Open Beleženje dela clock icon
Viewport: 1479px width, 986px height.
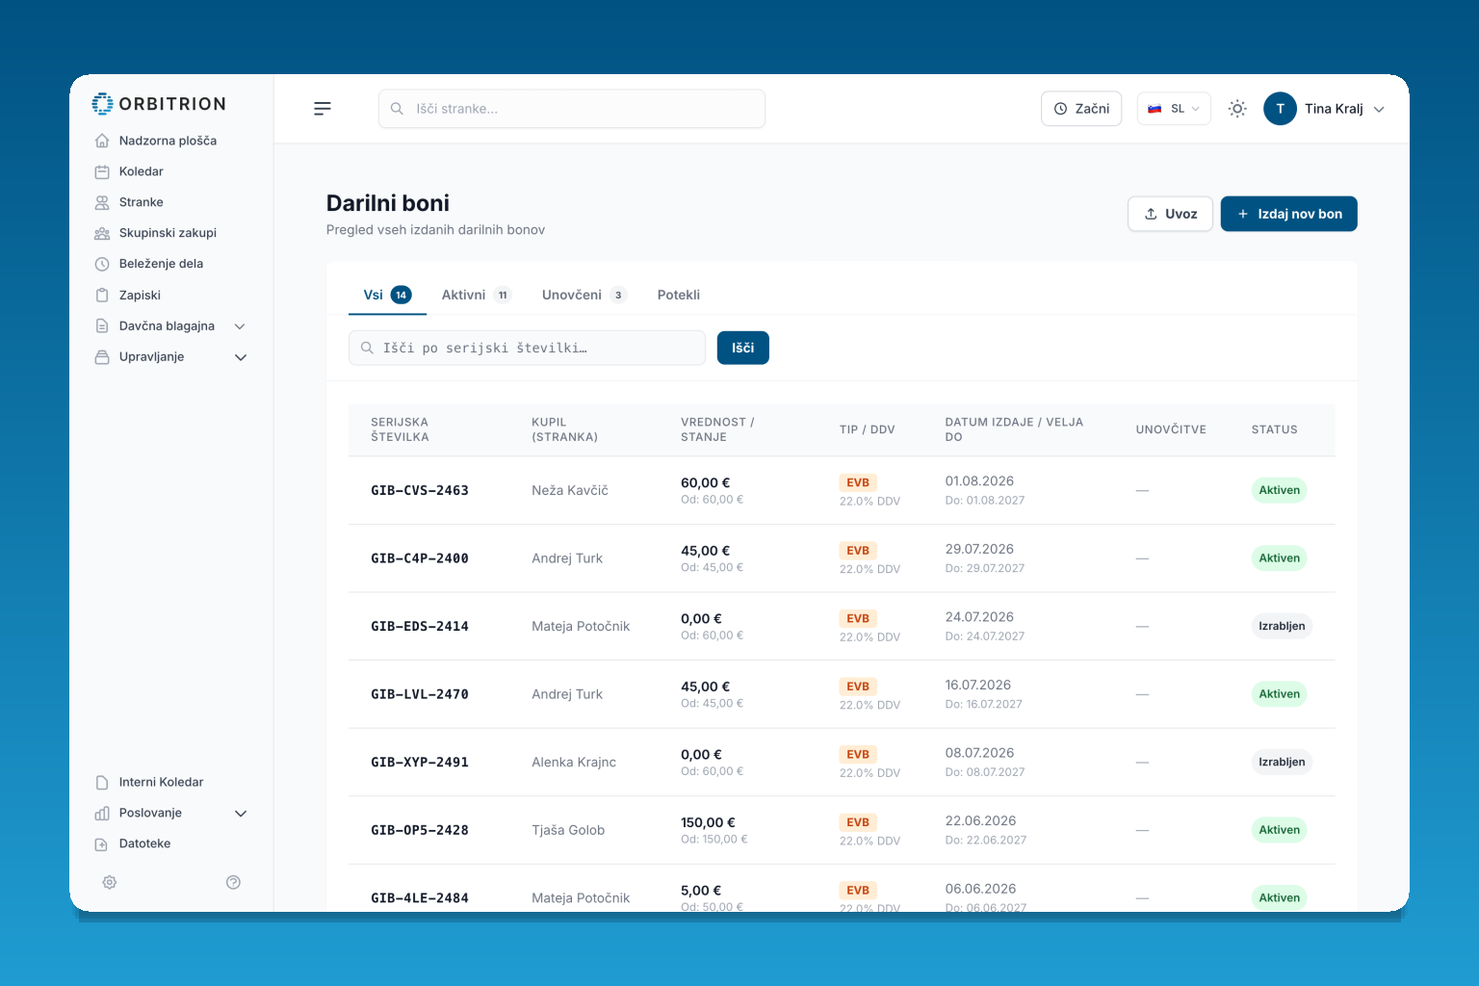click(x=102, y=264)
